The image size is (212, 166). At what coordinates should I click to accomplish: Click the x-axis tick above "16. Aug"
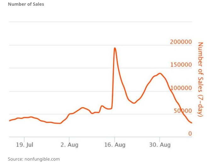[115, 138]
